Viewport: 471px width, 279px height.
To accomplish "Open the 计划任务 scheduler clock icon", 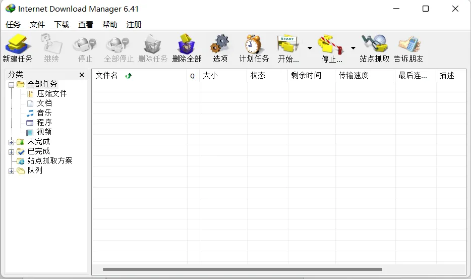I will point(254,45).
